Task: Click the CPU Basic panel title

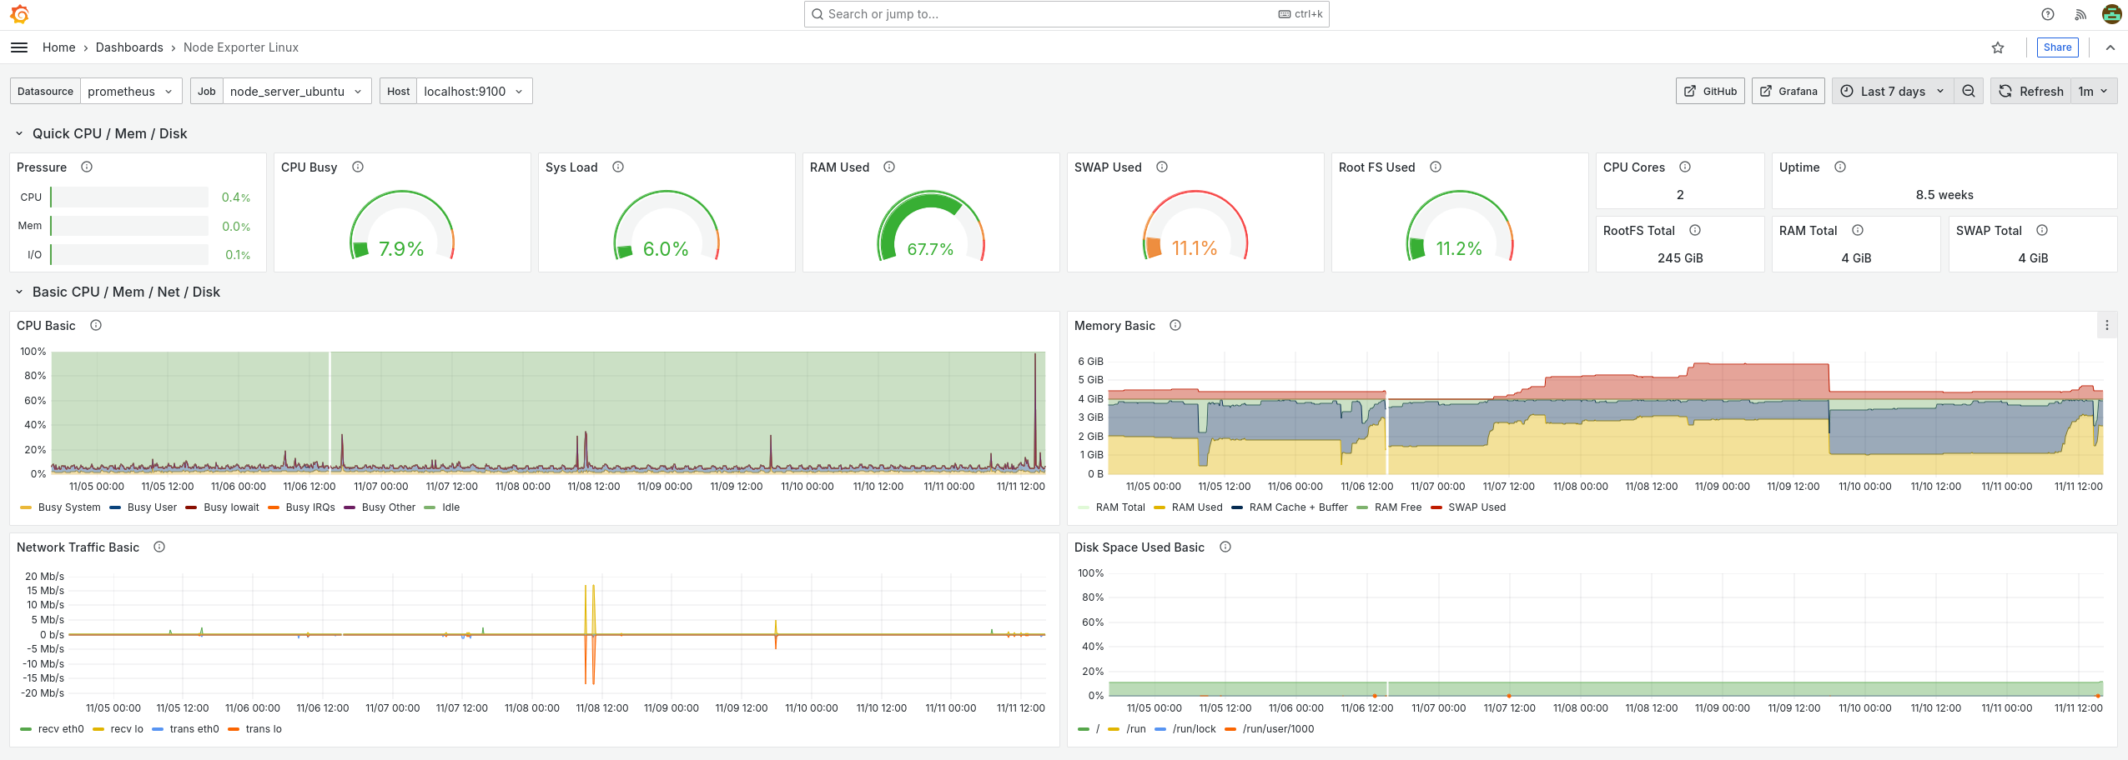Action: 46,325
